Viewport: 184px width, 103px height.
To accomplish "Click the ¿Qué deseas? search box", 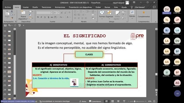I will (140, 7).
